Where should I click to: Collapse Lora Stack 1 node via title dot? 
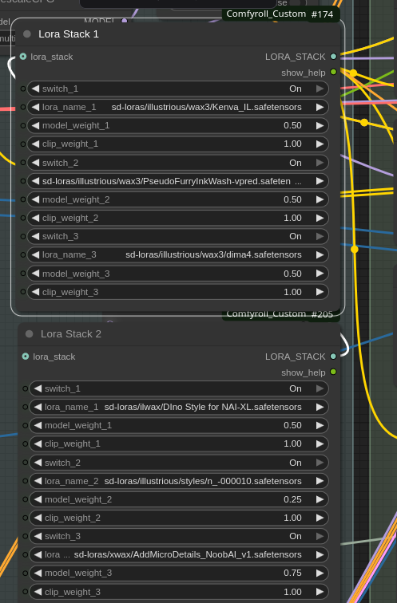[27, 33]
